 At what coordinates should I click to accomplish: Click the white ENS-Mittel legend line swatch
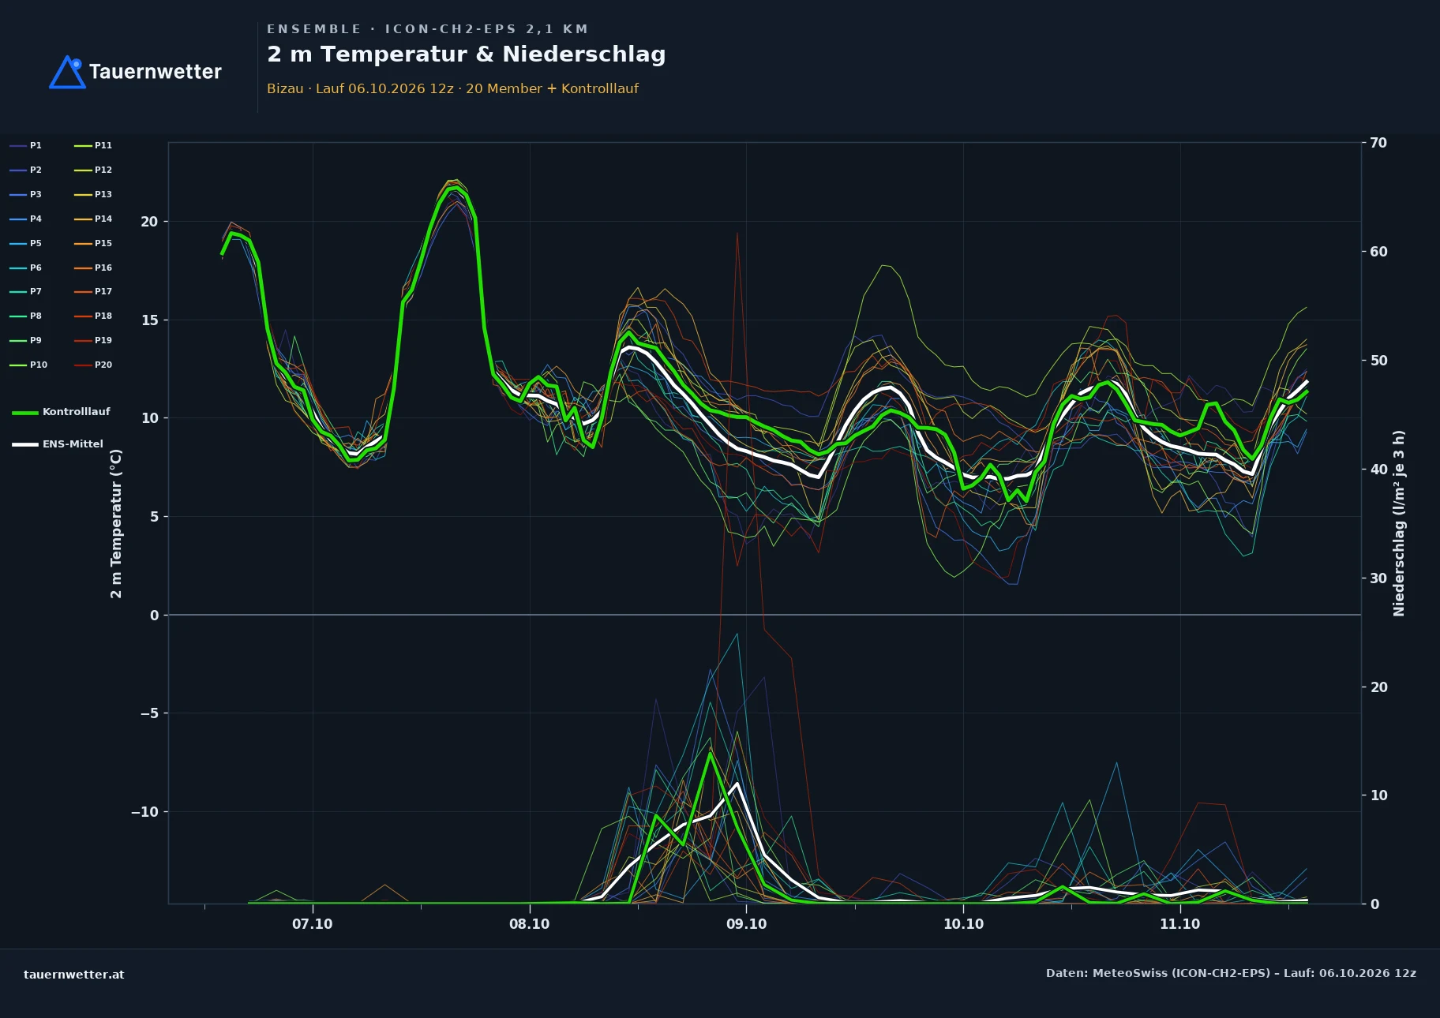pos(25,445)
